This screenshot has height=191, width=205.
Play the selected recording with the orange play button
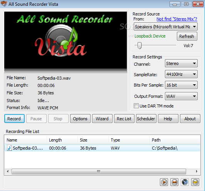164,182
